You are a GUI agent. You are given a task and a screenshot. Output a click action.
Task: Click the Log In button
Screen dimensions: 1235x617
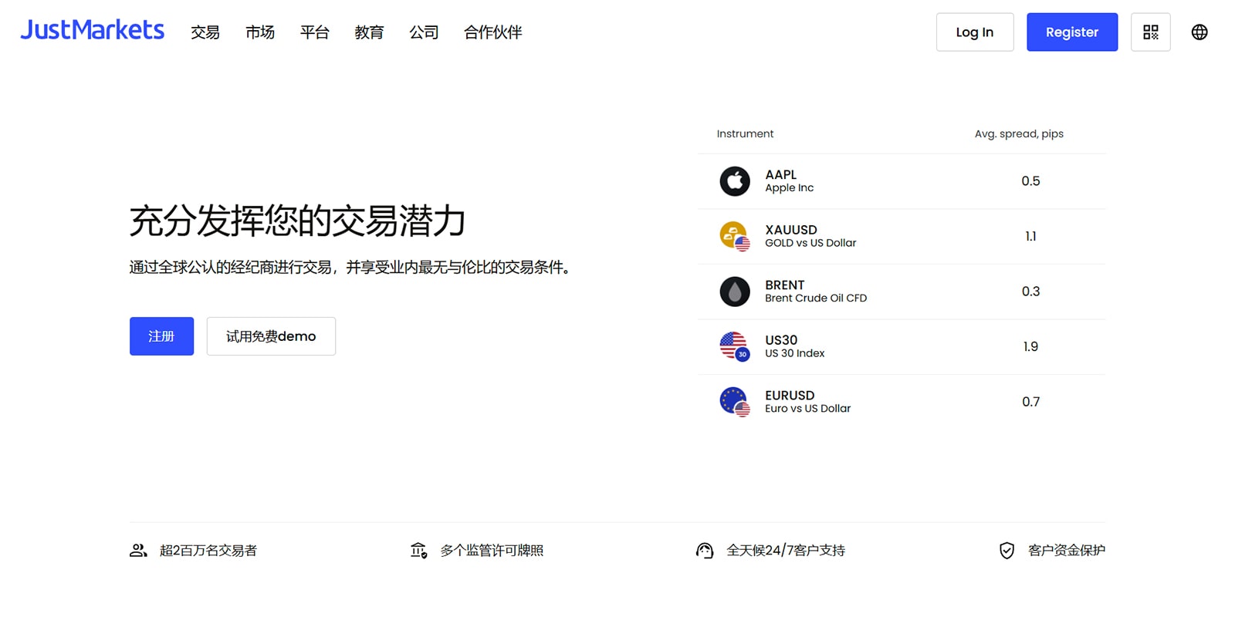(975, 32)
